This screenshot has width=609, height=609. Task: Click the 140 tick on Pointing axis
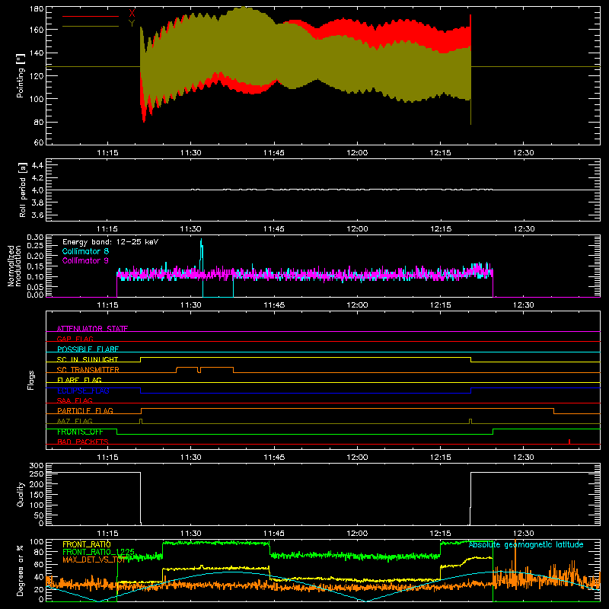coord(37,53)
